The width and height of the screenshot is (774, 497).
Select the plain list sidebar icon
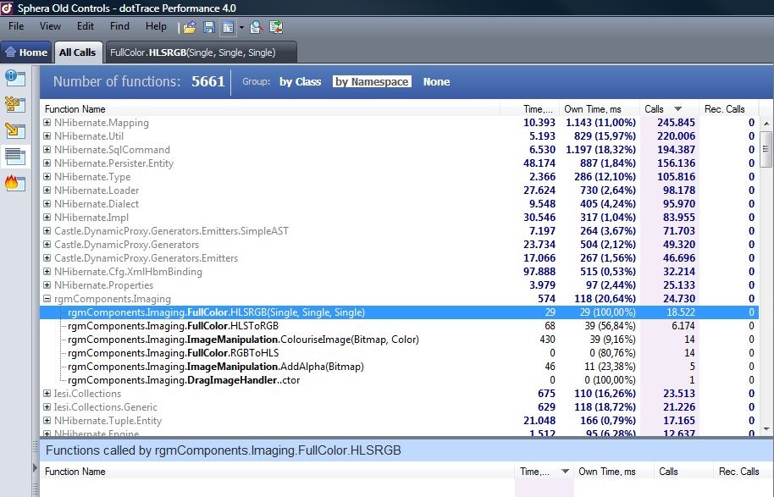14,157
